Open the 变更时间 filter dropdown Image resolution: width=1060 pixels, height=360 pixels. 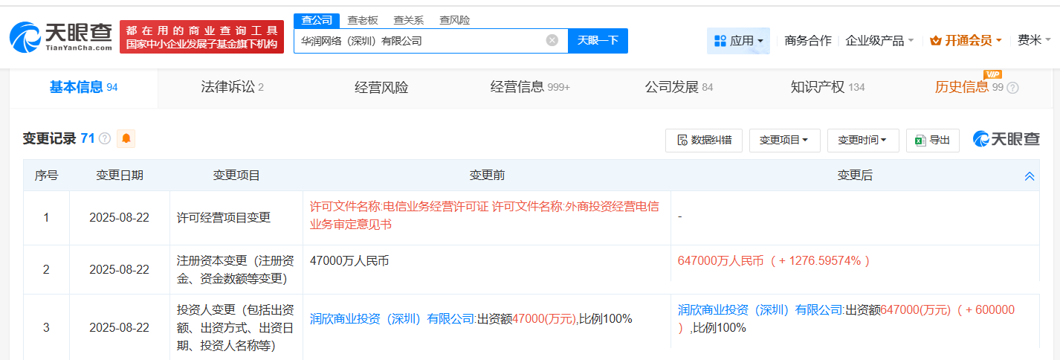[x=863, y=140]
